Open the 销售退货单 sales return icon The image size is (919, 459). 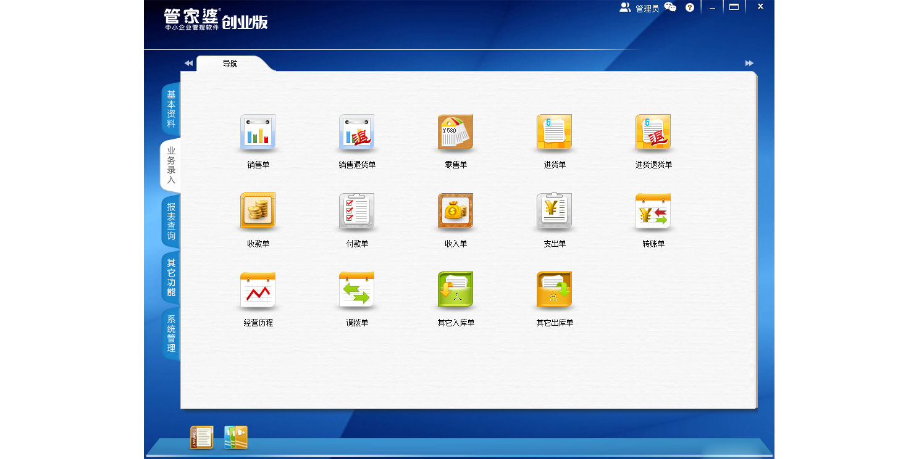coord(356,132)
